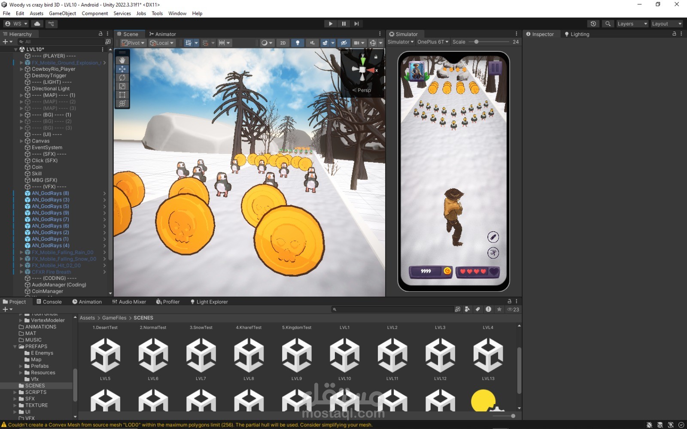
Task: Switch to the Console tab
Action: (x=49, y=302)
